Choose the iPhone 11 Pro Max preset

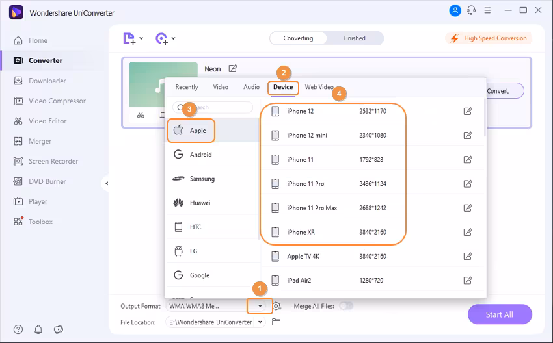coord(372,208)
